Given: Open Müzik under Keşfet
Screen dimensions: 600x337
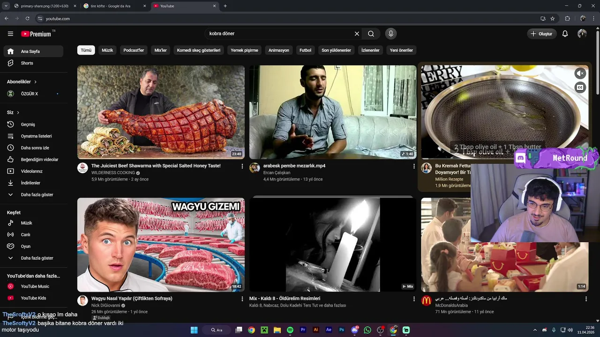Looking at the screenshot, I should pyautogui.click(x=33, y=223).
